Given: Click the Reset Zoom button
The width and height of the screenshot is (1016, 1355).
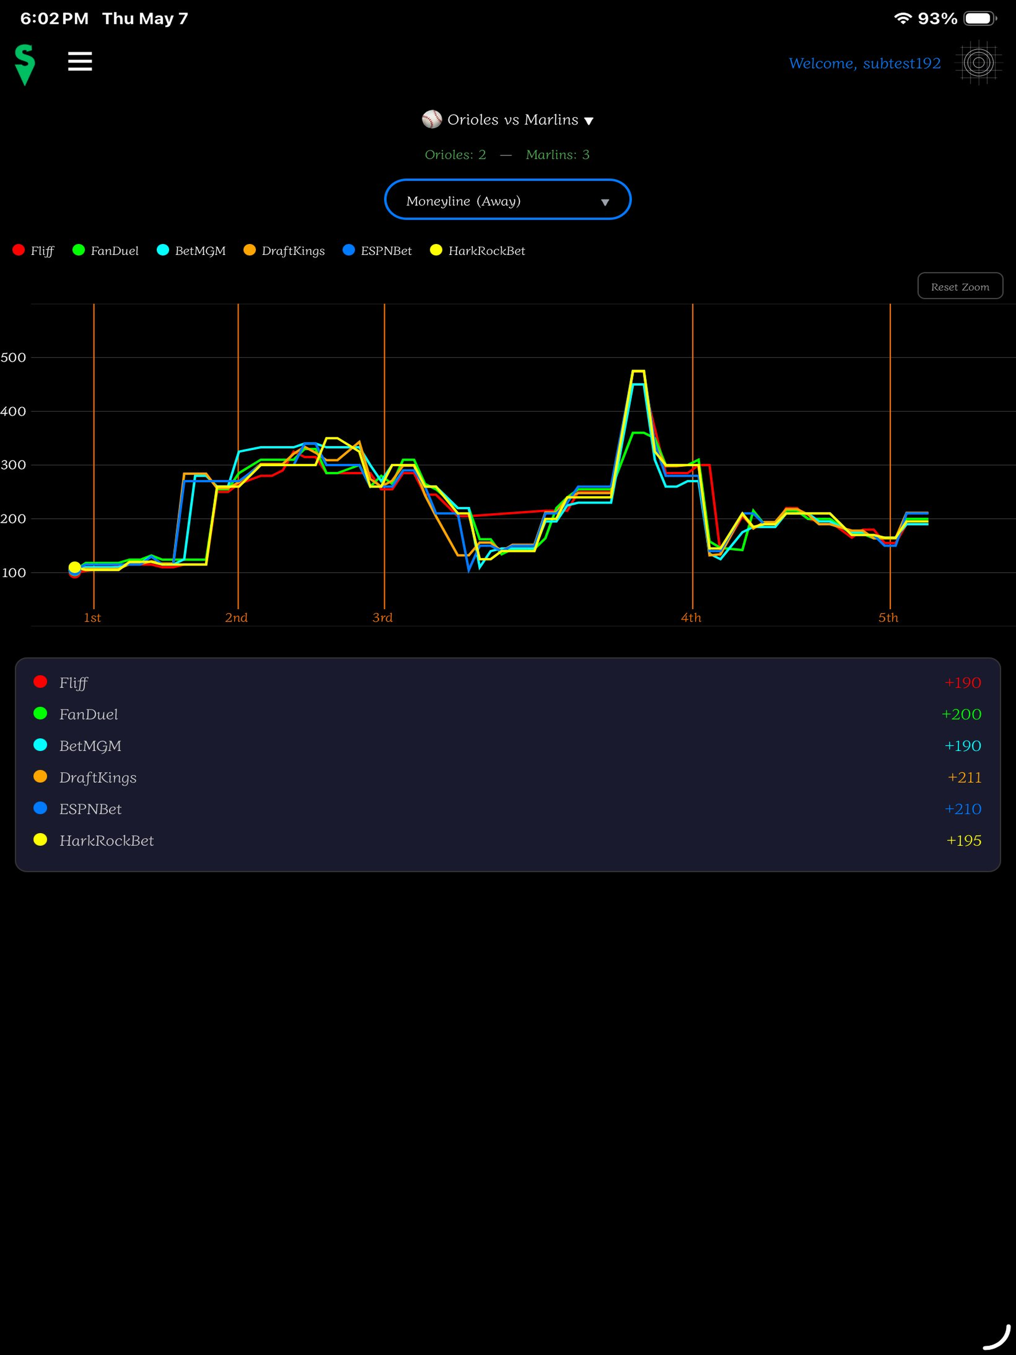Looking at the screenshot, I should [x=959, y=286].
